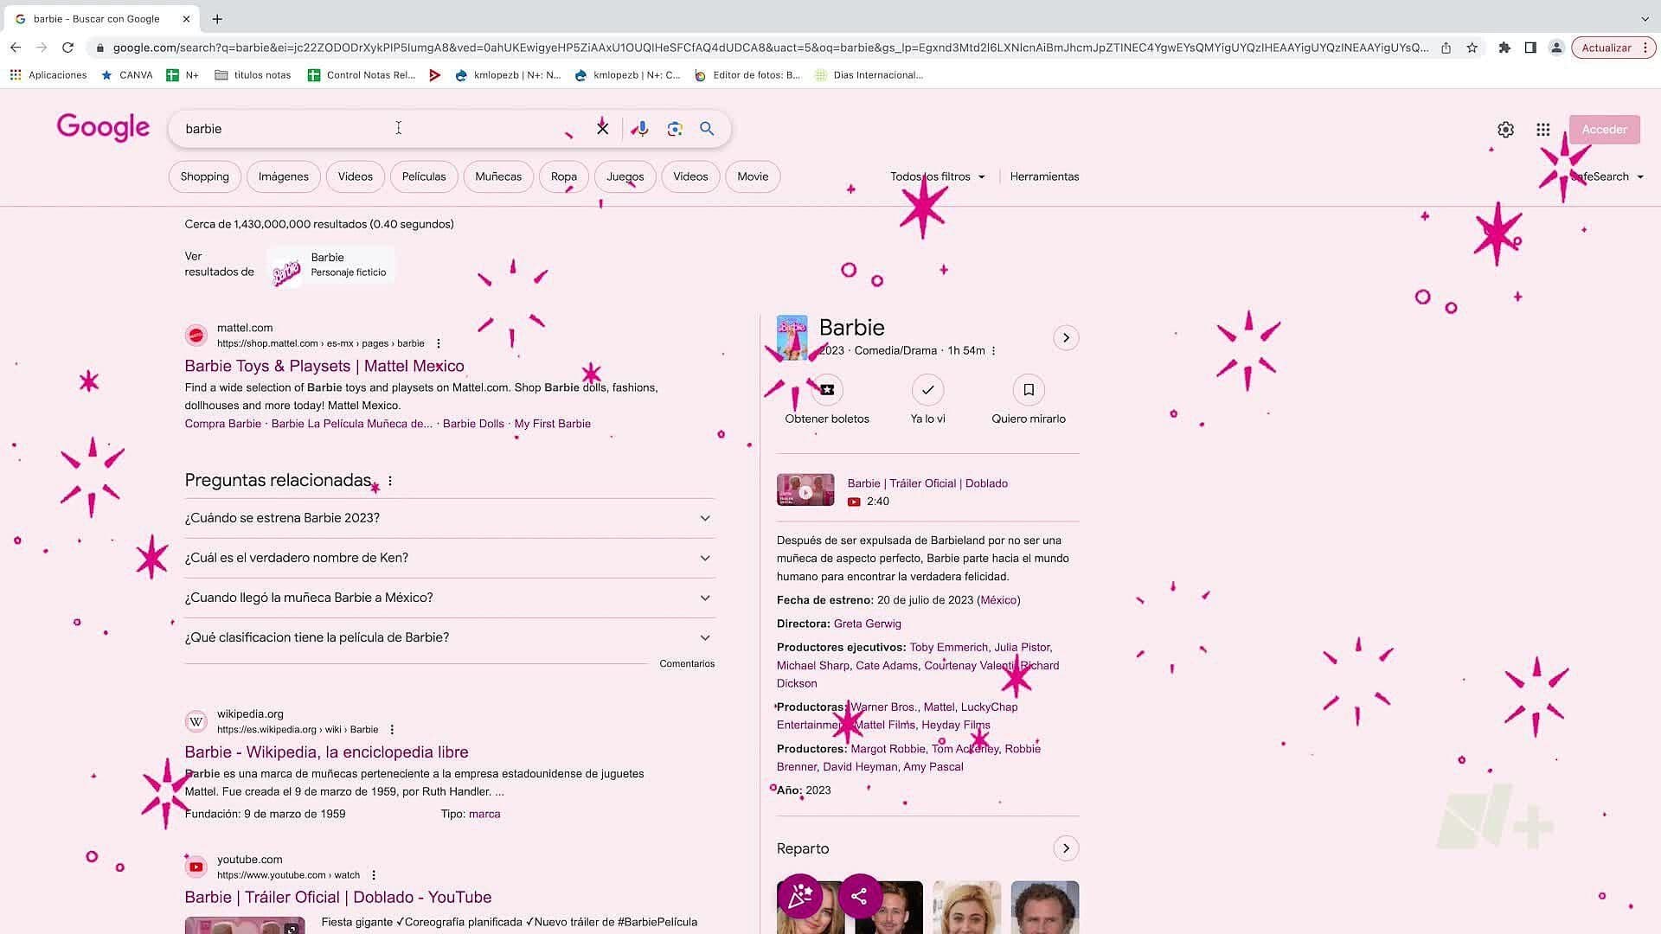Image resolution: width=1661 pixels, height=934 pixels.
Task: Expand the Barbie knowledge panel arrow
Action: 1066,338
